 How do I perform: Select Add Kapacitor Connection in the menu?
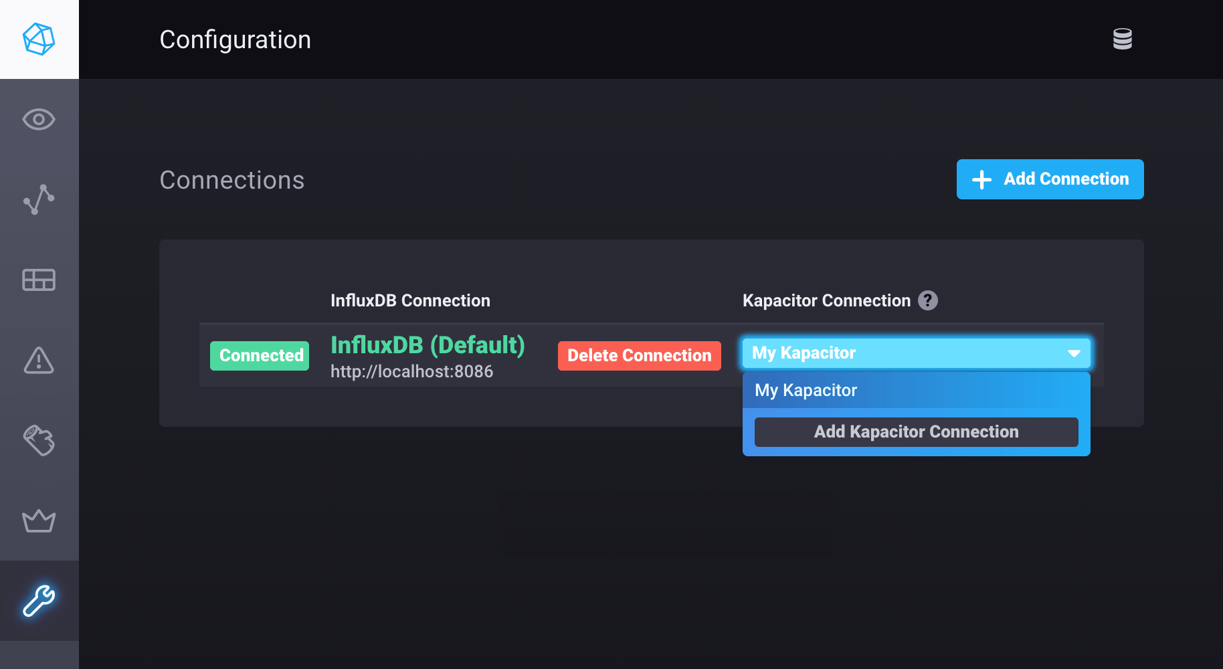915,432
